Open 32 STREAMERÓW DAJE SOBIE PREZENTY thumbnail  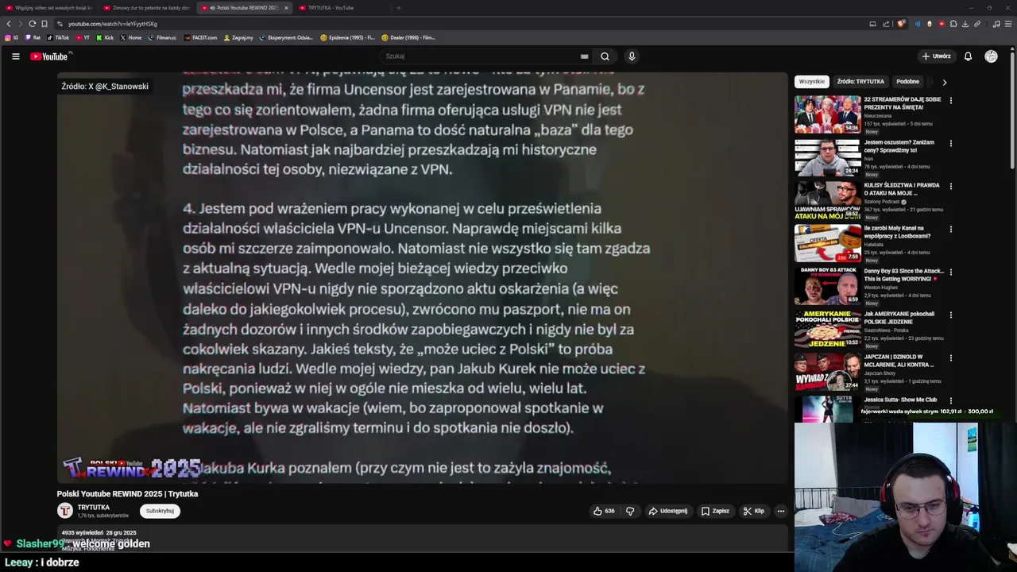827,114
